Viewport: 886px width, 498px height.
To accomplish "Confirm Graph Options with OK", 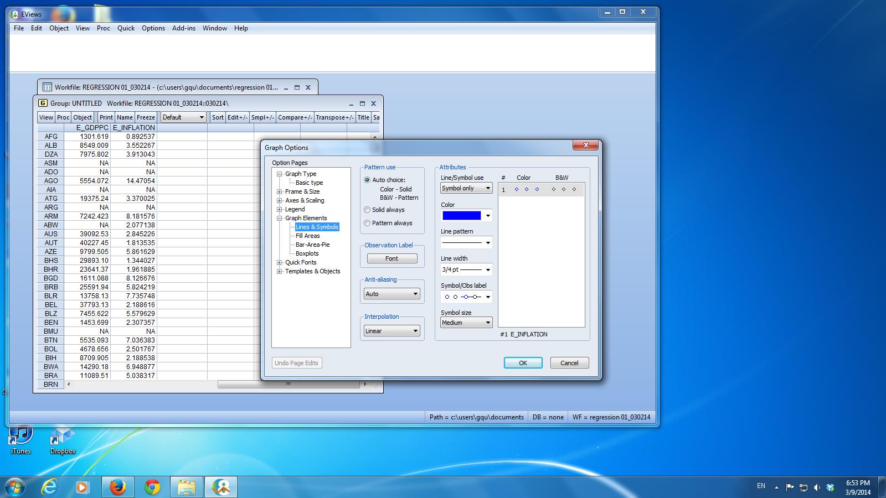I will pos(523,363).
